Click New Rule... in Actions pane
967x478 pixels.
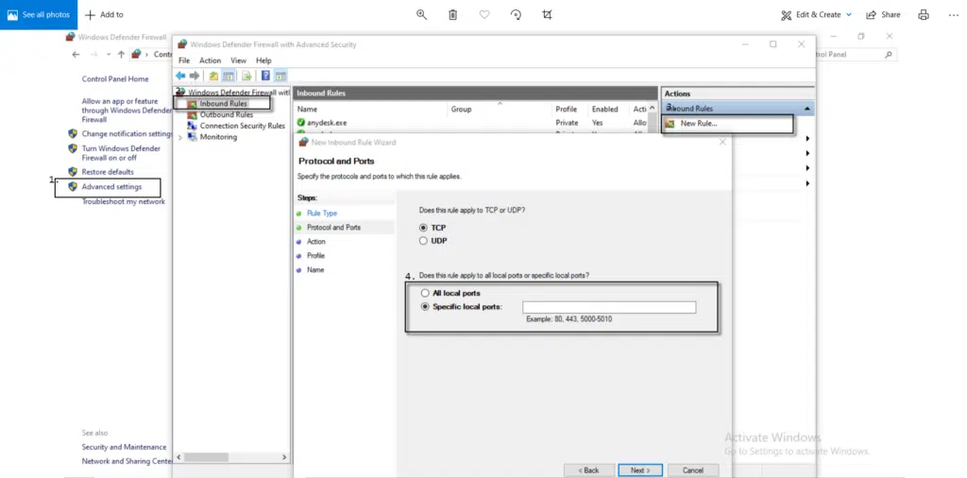pos(699,124)
